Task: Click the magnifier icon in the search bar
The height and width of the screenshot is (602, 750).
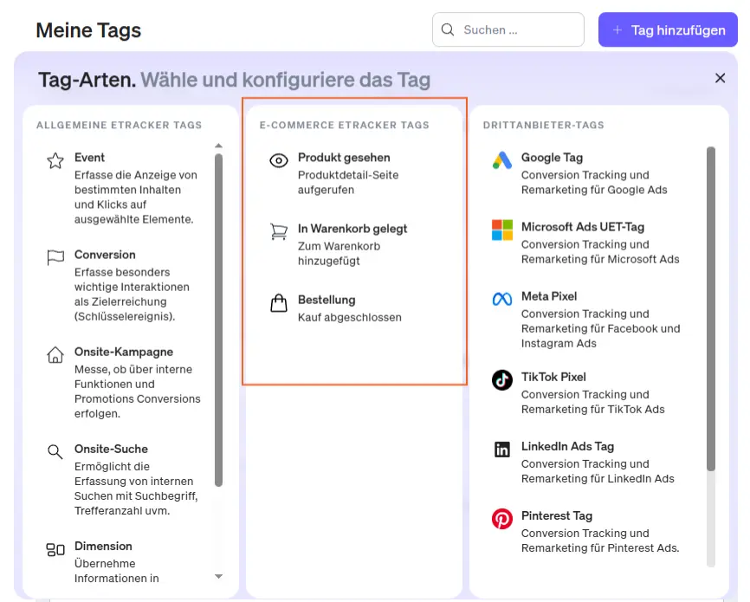Action: tap(448, 29)
